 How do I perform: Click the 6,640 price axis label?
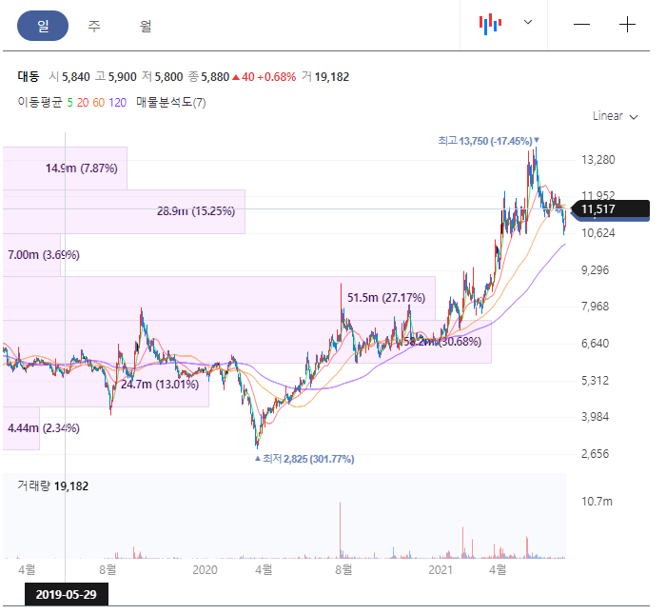pos(595,344)
